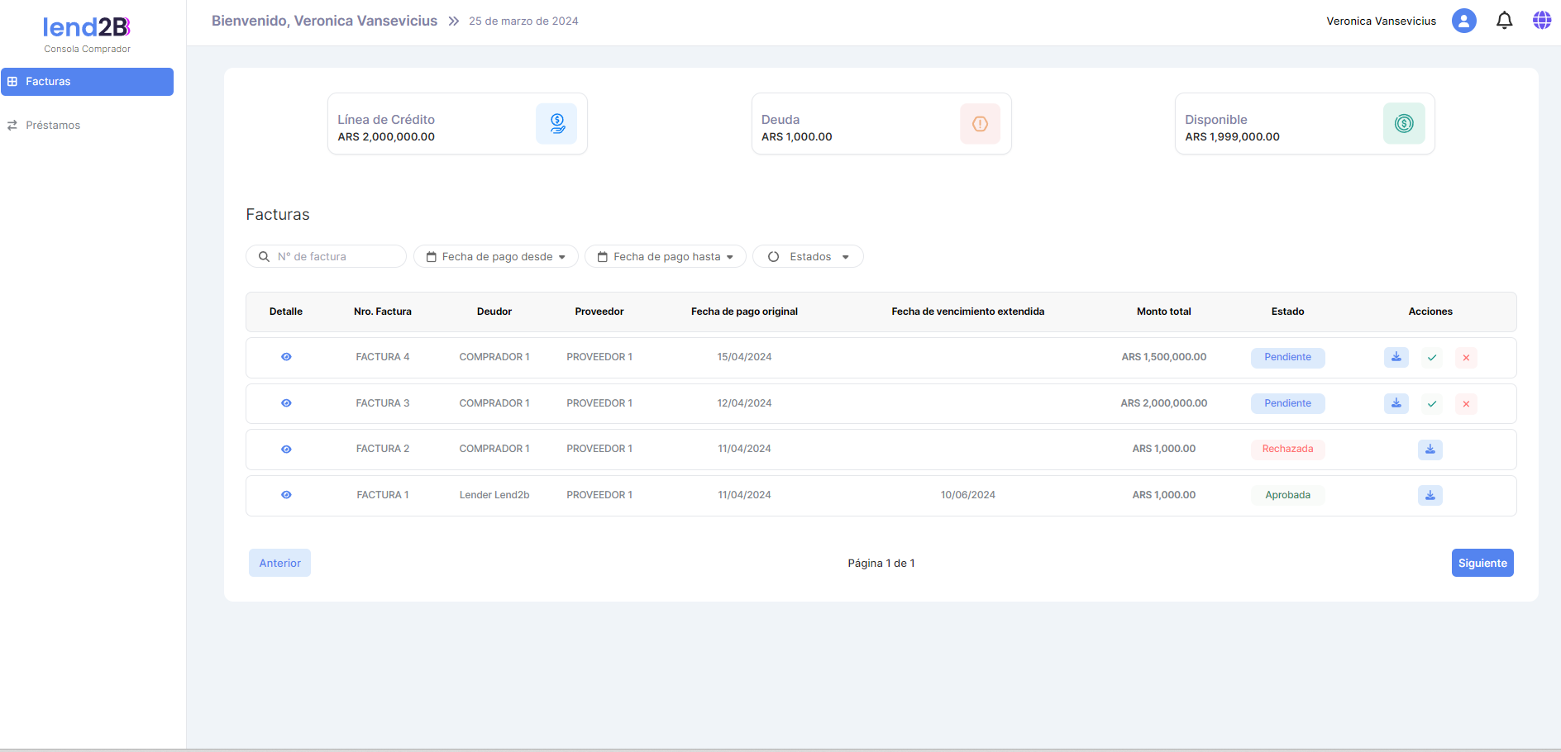This screenshot has width=1561, height=752.
Task: Go to Préstamos in the sidebar
Action: [x=53, y=126]
